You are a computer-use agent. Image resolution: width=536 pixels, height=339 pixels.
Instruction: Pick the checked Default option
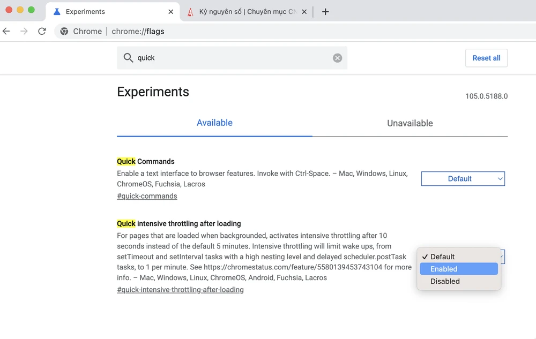[x=442, y=257]
